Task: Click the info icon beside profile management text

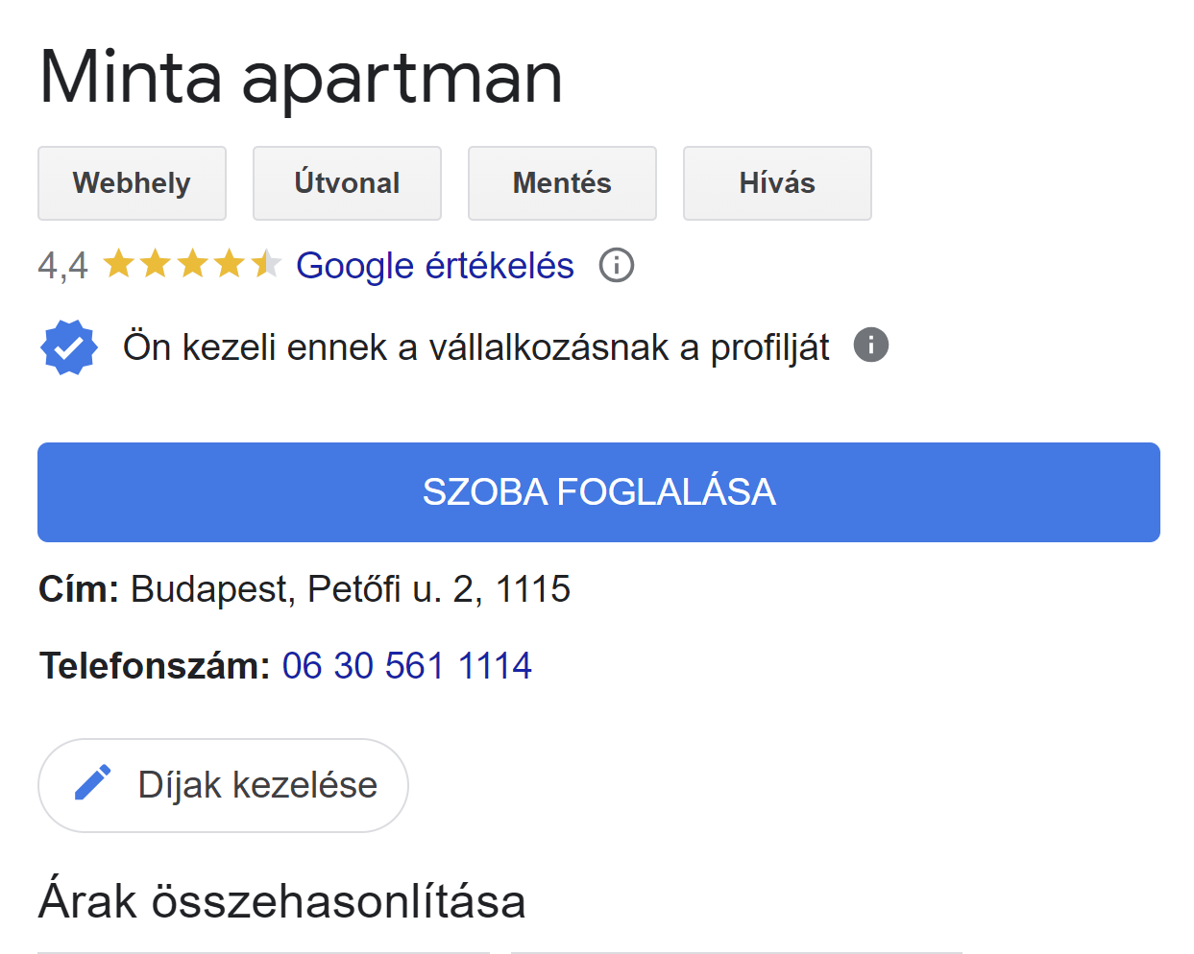Action: pos(870,346)
